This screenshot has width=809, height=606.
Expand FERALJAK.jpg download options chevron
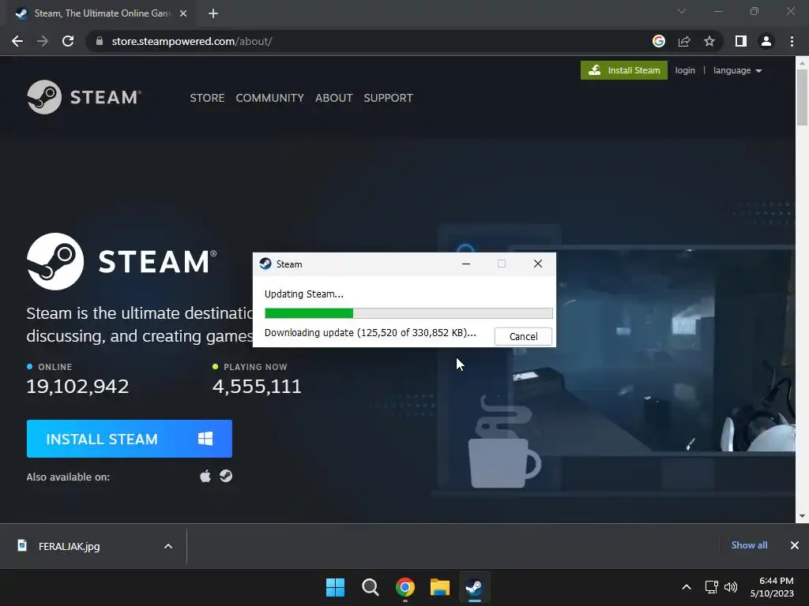pos(168,546)
